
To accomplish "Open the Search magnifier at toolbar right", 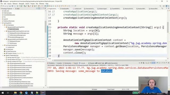I will point(160,6).
